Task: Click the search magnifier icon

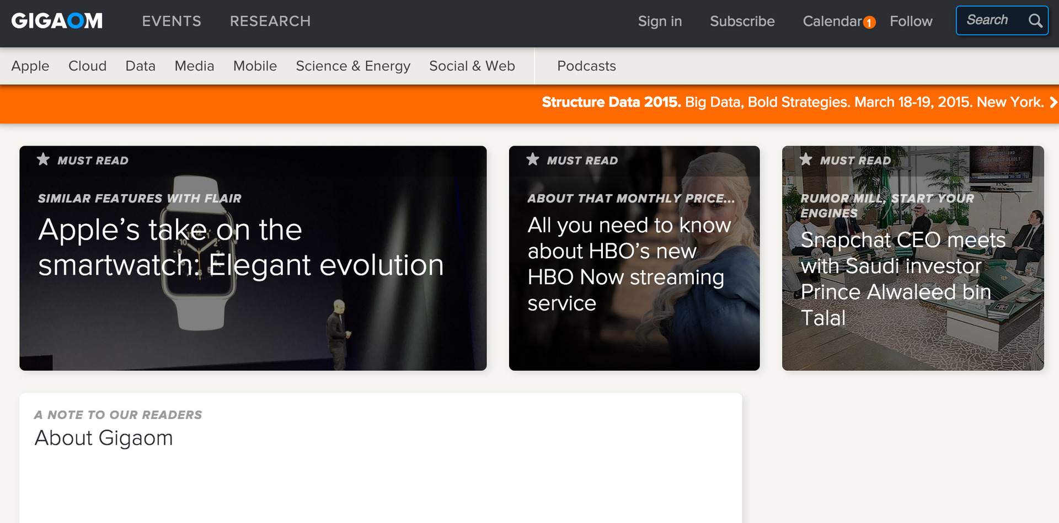Action: pos(1035,20)
